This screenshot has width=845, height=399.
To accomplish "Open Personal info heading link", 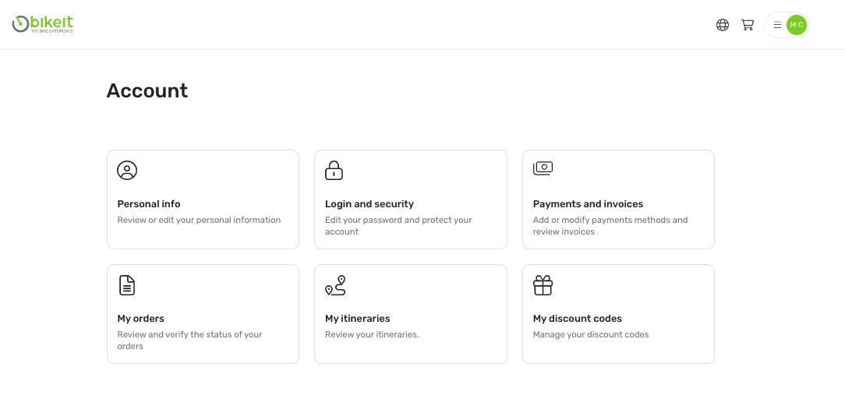I will tap(149, 204).
